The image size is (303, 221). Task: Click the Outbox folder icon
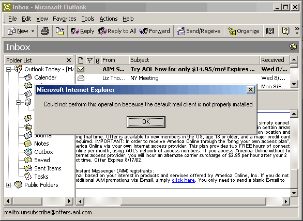click(x=28, y=152)
